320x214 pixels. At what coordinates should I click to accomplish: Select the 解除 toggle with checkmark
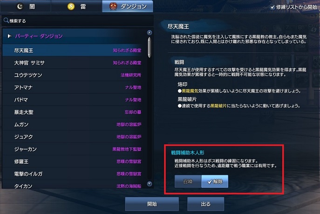(x=215, y=181)
